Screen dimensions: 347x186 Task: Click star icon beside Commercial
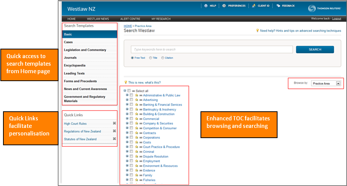(x=137, y=118)
